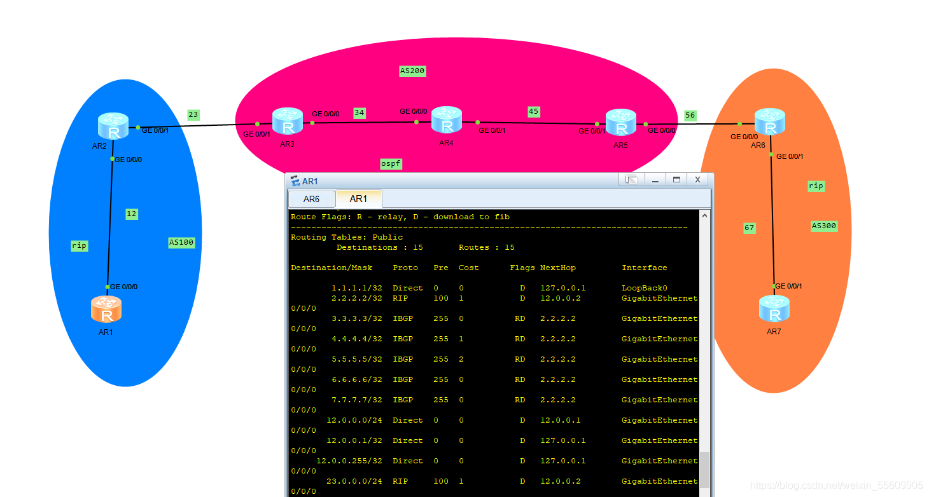The width and height of the screenshot is (929, 497).
Task: Click the link label 67
Action: (x=750, y=228)
